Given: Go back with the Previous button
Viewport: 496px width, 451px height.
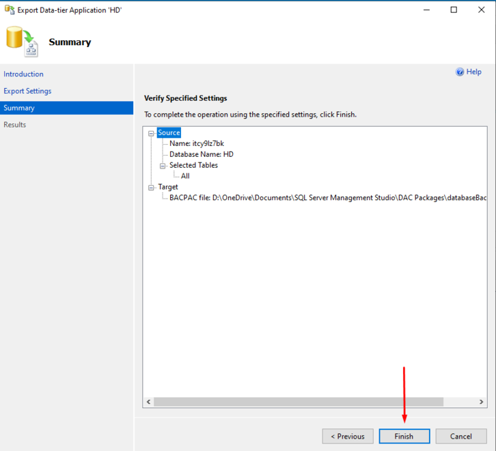Looking at the screenshot, I should point(348,436).
